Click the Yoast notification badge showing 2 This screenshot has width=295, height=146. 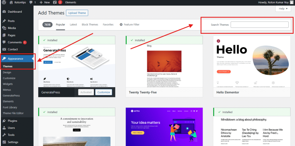pyautogui.click(x=60, y=2)
